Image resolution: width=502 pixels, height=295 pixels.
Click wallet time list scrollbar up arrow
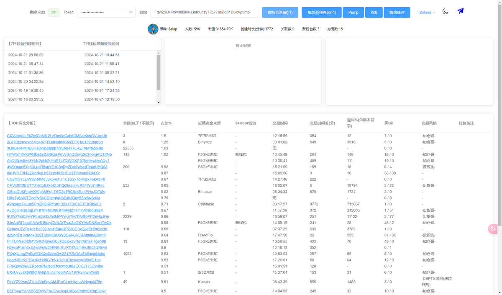point(159,53)
